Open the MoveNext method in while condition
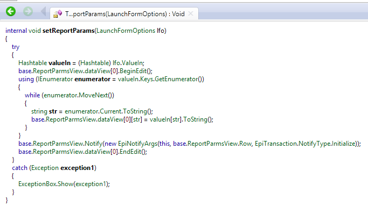 click(x=93, y=95)
